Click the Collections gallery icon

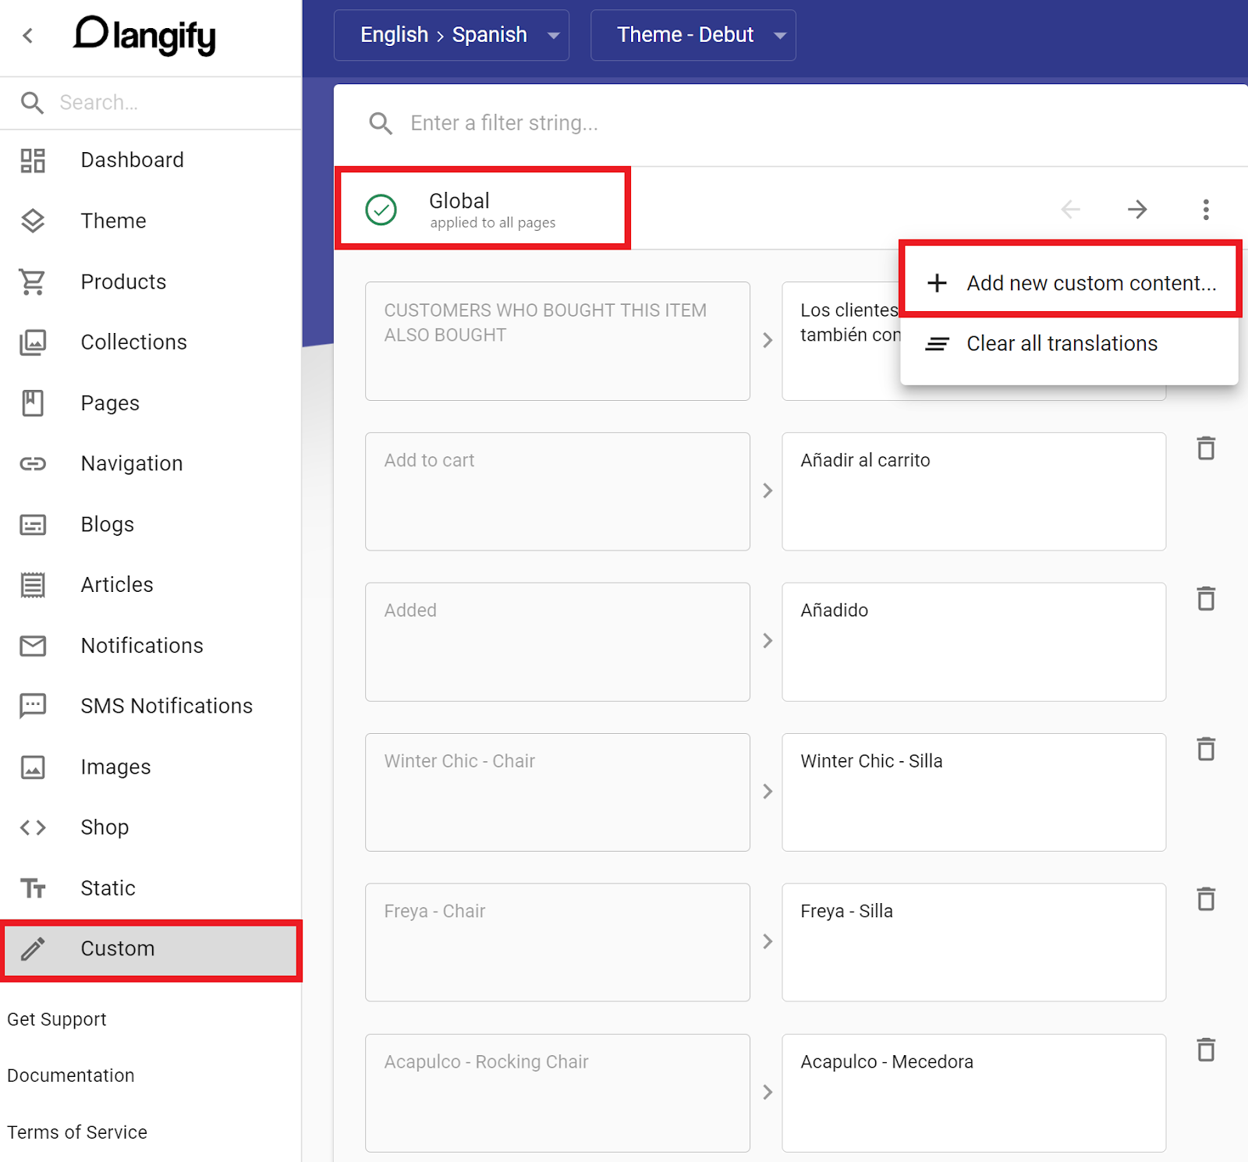[x=33, y=342]
